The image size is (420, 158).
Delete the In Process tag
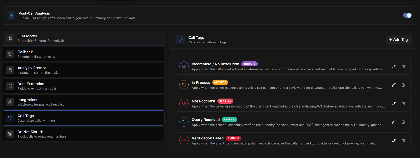tap(403, 85)
